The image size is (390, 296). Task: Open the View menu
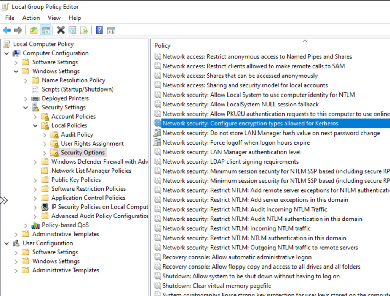point(54,18)
